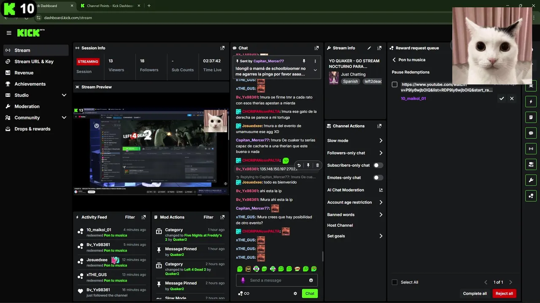Check the box beside the YouTube link redemption
The image size is (540, 303).
click(x=394, y=85)
